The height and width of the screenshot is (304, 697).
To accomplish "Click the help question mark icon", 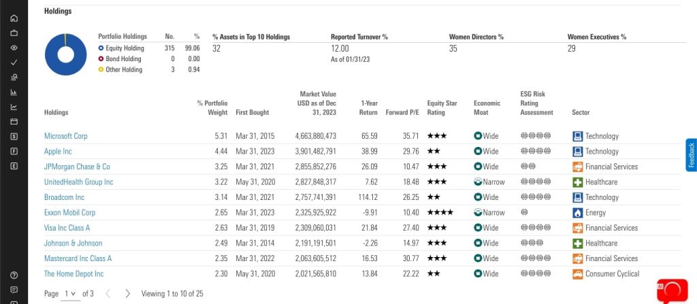I will coord(14,275).
